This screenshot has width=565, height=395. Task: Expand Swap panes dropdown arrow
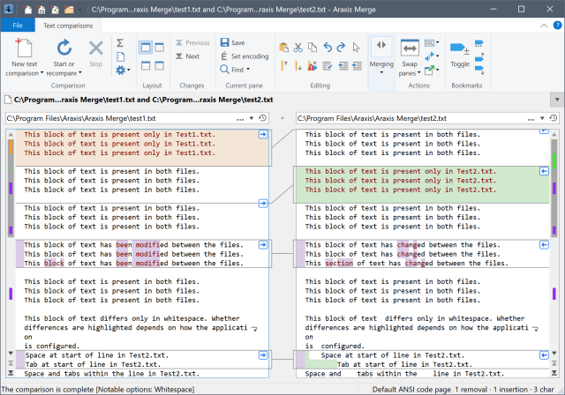(419, 73)
